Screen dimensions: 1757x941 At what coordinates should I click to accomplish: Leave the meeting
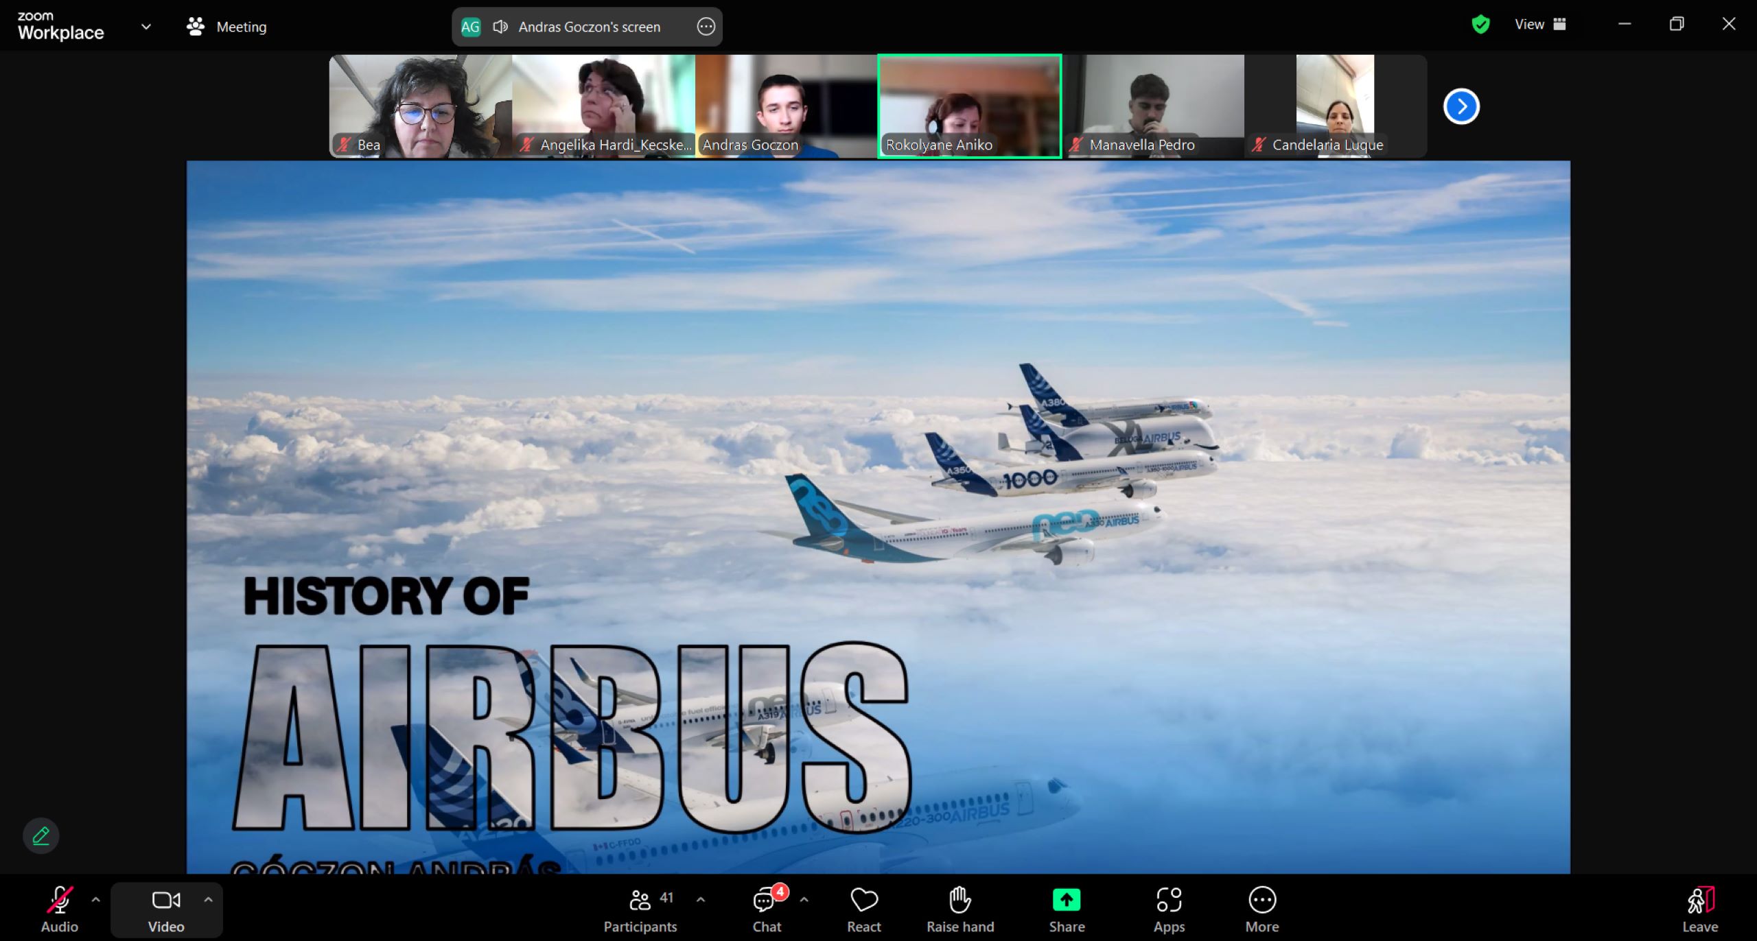pos(1700,909)
